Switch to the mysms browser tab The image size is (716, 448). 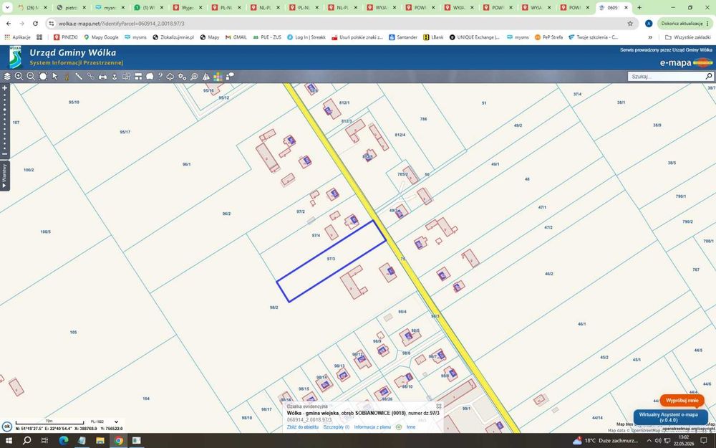(109, 7)
